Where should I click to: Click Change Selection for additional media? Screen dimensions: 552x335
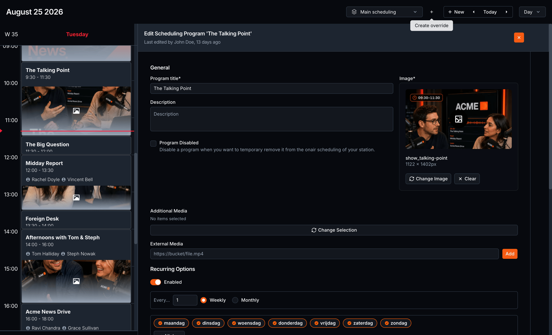(x=334, y=230)
